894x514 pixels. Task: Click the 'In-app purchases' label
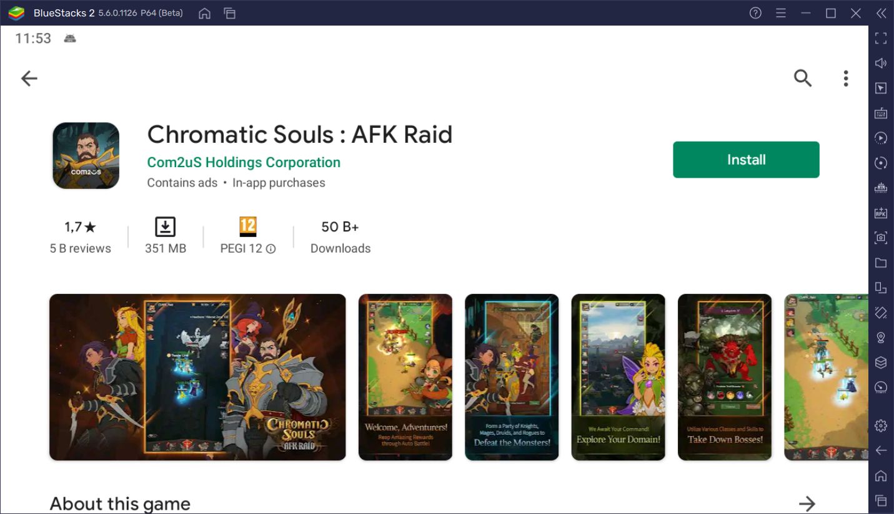click(279, 183)
